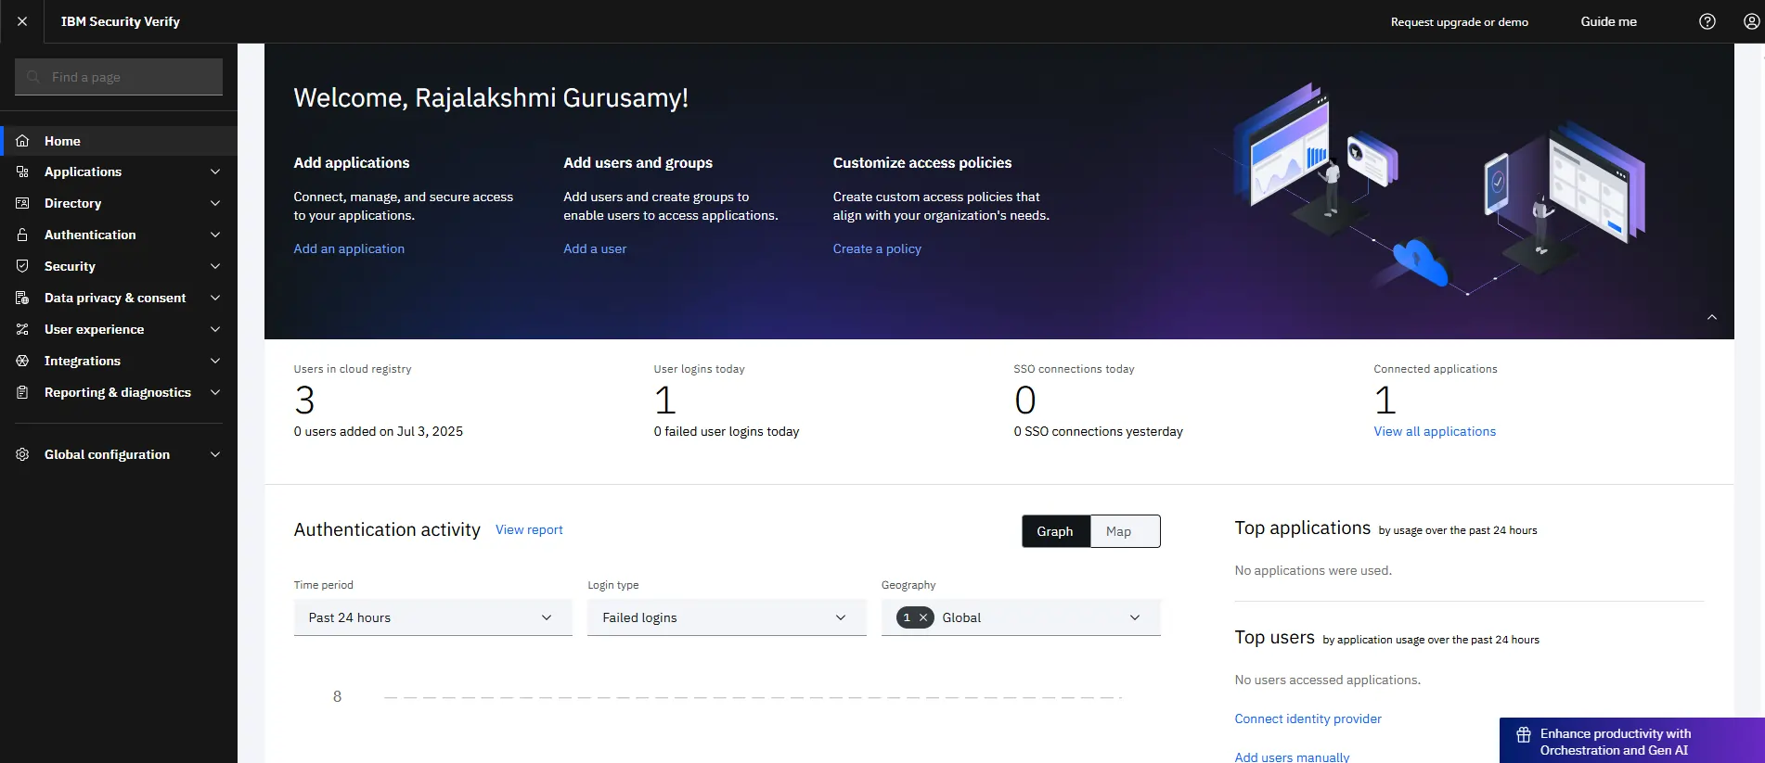Remove the Geography filter selection X

[x=923, y=617]
